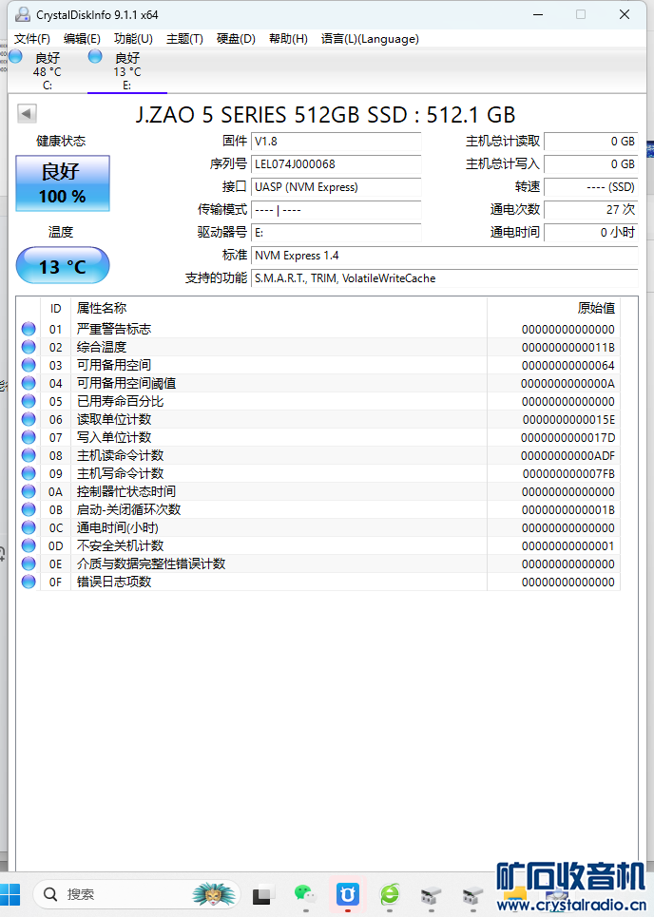Open the 硬盘(D) menu
The width and height of the screenshot is (654, 917).
coord(236,39)
